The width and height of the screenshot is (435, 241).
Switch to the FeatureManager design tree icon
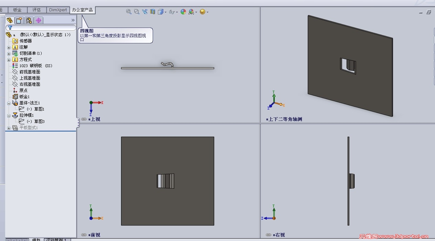tap(10, 20)
